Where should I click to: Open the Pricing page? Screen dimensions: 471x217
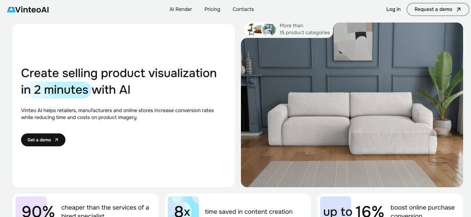pos(212,9)
